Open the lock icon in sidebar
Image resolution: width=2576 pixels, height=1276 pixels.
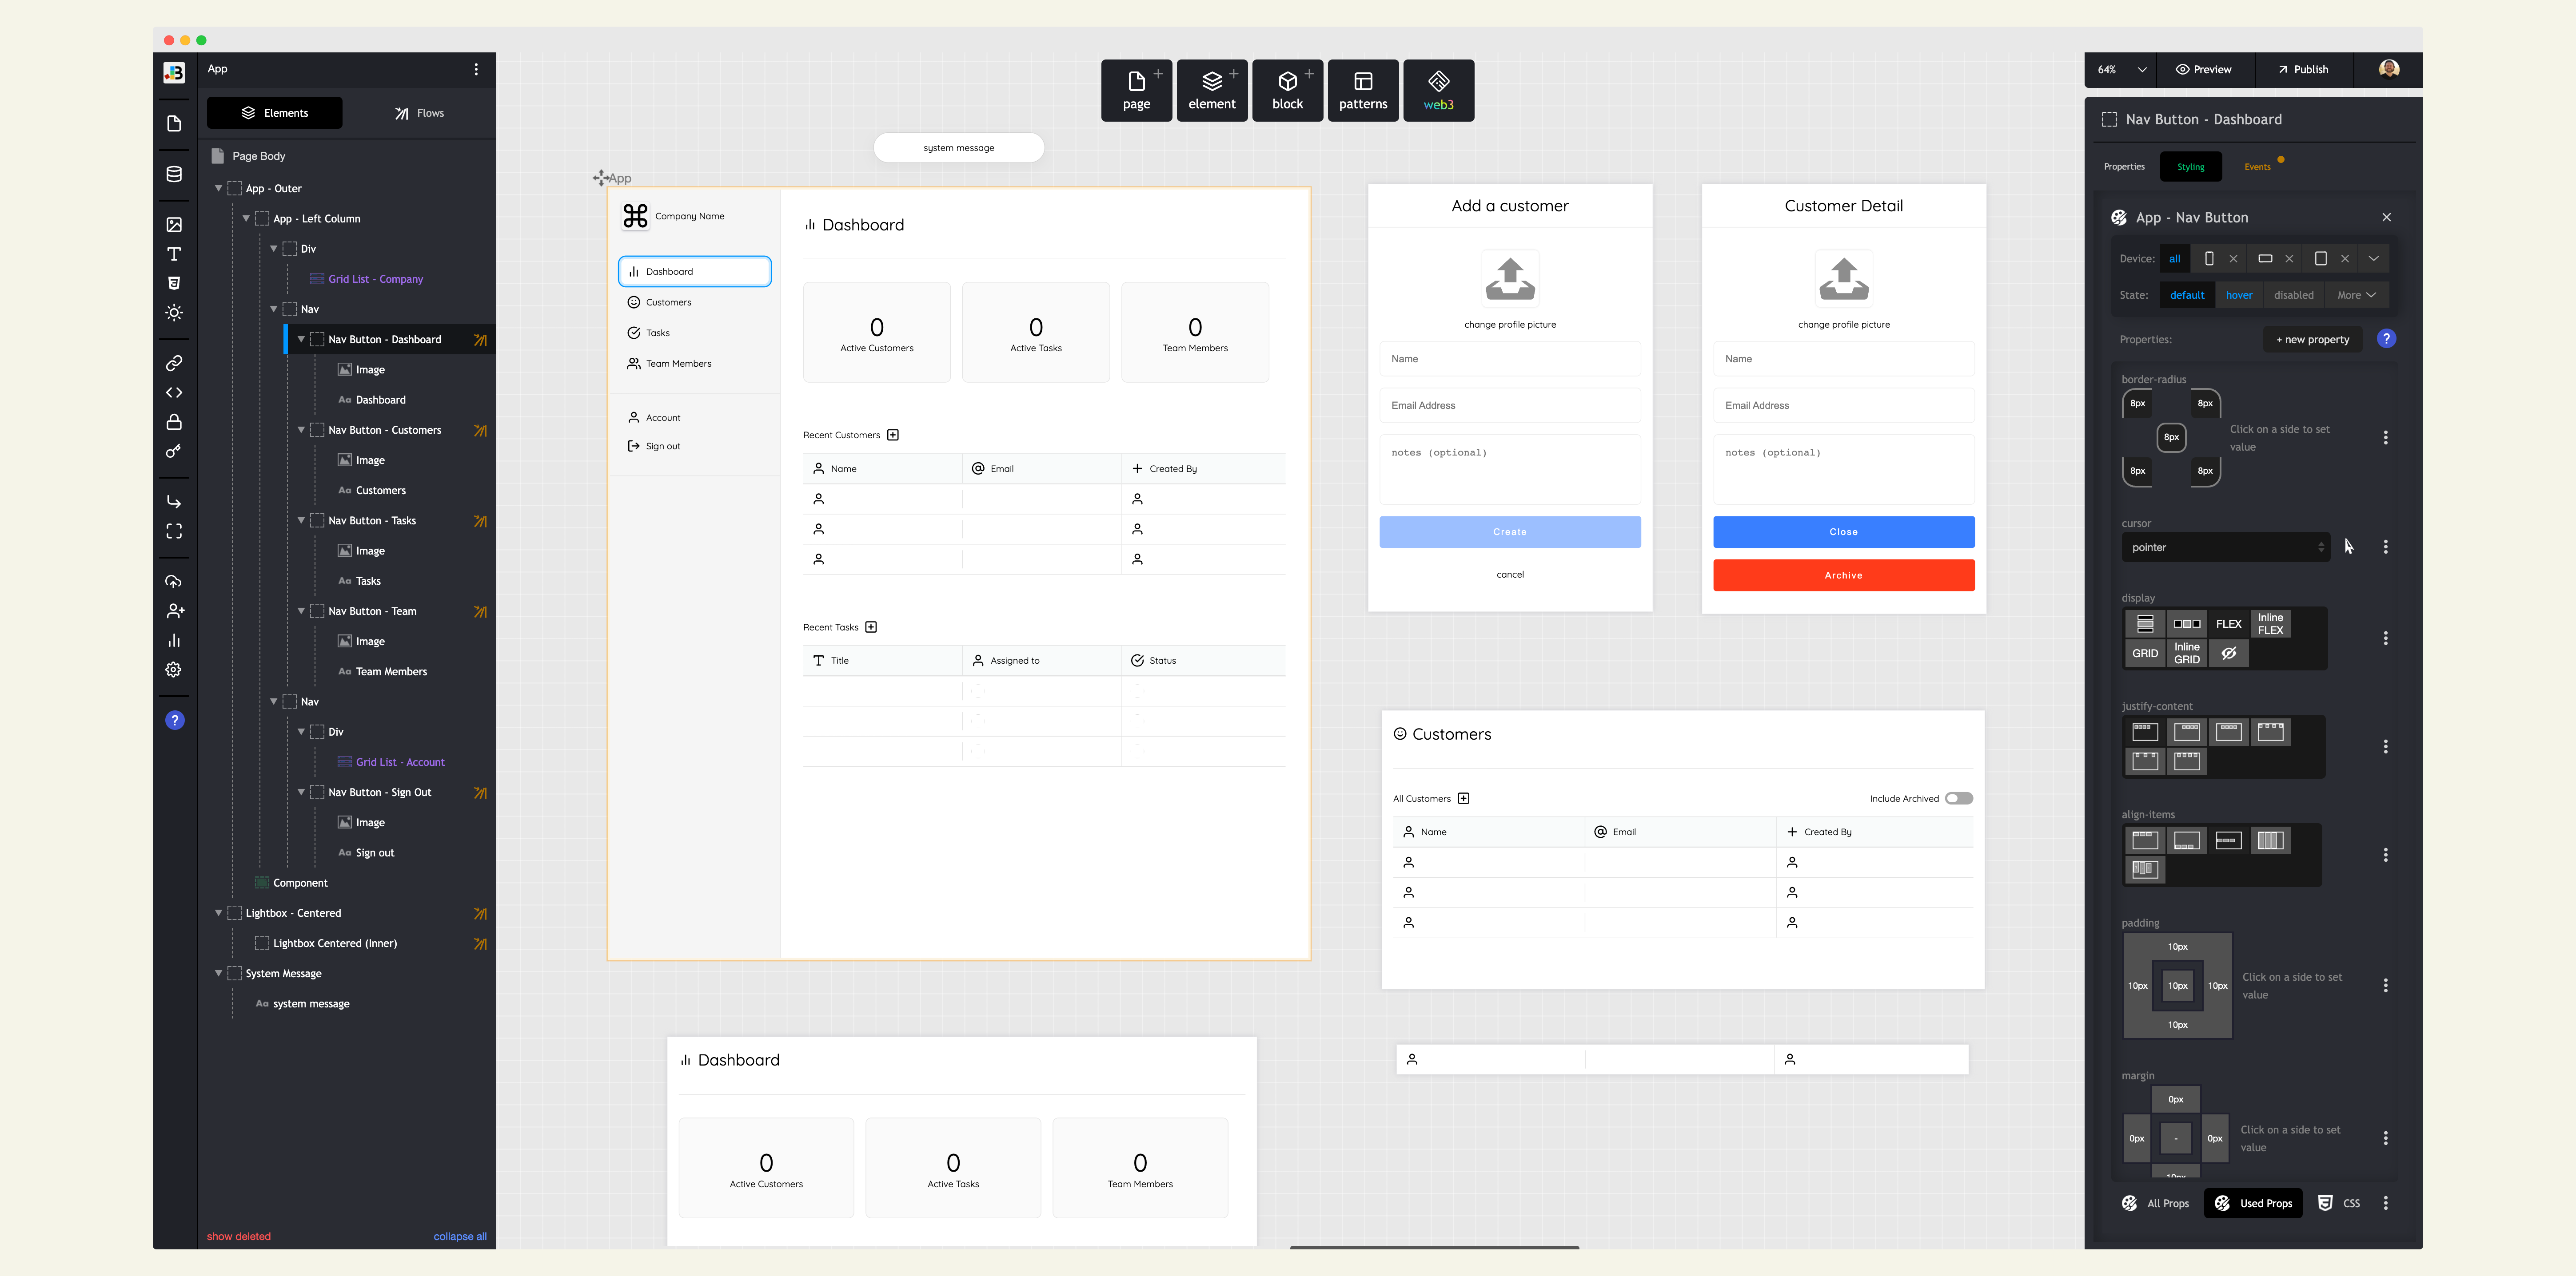174,422
